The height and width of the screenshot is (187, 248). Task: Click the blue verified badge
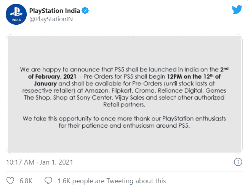coord(85,11)
